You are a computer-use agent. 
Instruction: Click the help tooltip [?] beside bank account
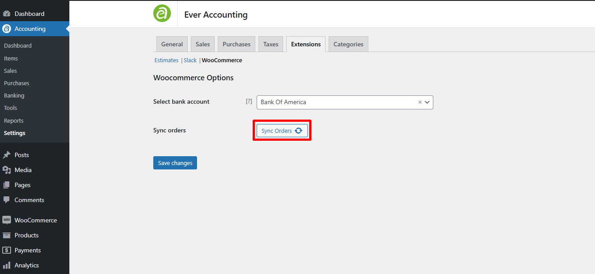249,101
